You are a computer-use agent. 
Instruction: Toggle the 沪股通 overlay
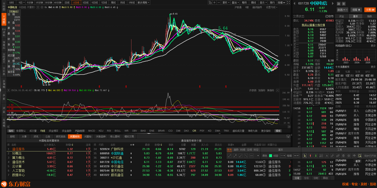coord(238,7)
